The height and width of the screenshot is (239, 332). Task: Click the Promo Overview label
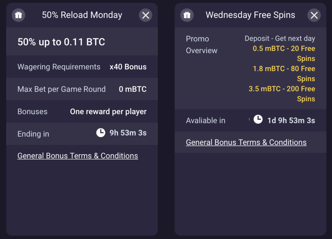coord(202,45)
